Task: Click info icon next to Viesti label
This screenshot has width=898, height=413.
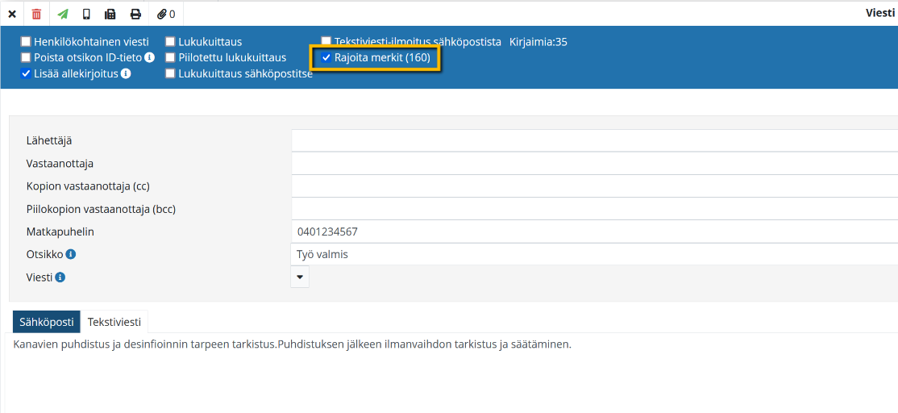Action: (x=60, y=277)
